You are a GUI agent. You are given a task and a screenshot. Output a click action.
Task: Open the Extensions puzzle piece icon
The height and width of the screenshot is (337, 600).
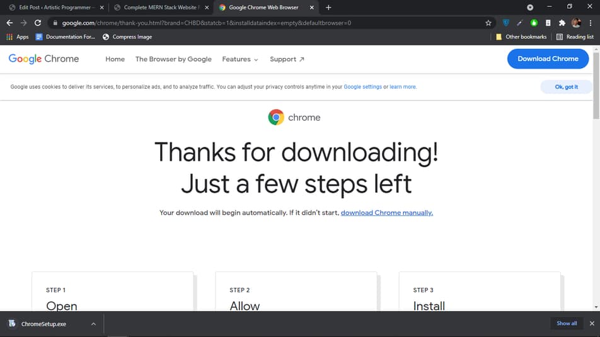[562, 23]
